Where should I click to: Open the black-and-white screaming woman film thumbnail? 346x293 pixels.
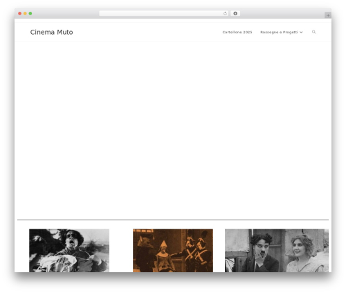click(69, 251)
